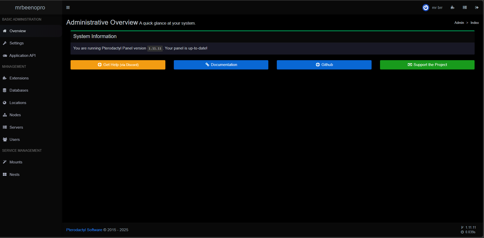Open Application API page
This screenshot has height=238, width=484.
(22, 56)
